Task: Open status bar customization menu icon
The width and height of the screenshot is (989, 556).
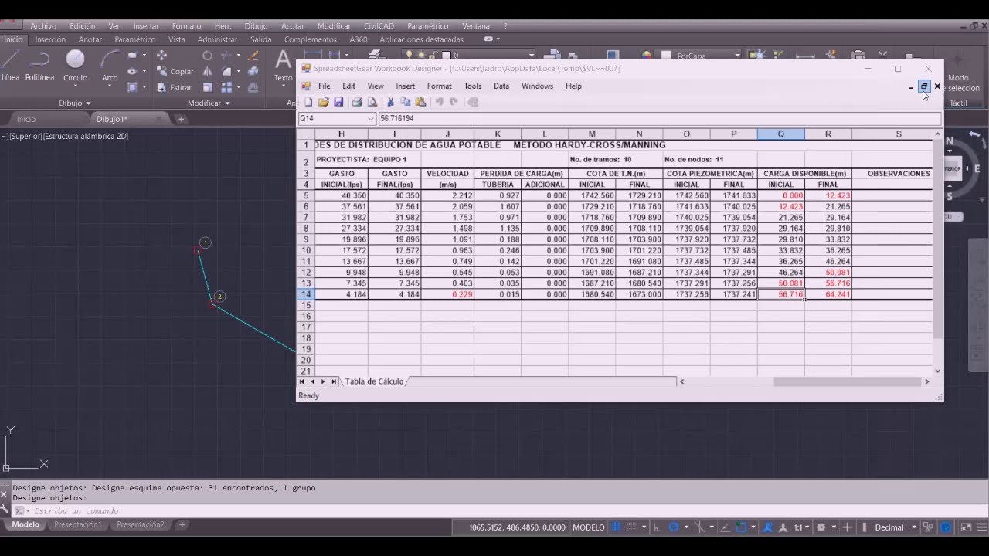Action: pyautogui.click(x=981, y=527)
